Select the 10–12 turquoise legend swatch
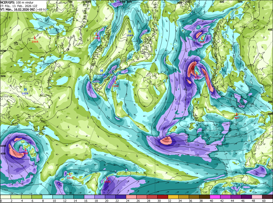Viewport: 273px width, 203px height. (58, 197)
